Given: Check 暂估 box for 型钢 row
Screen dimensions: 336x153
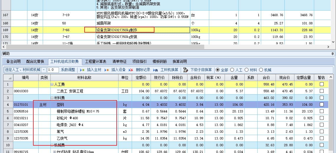Looking at the screenshot, I should click(x=322, y=104).
